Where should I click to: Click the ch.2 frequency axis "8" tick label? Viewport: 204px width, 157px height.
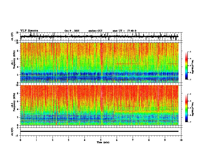click(18, 93)
